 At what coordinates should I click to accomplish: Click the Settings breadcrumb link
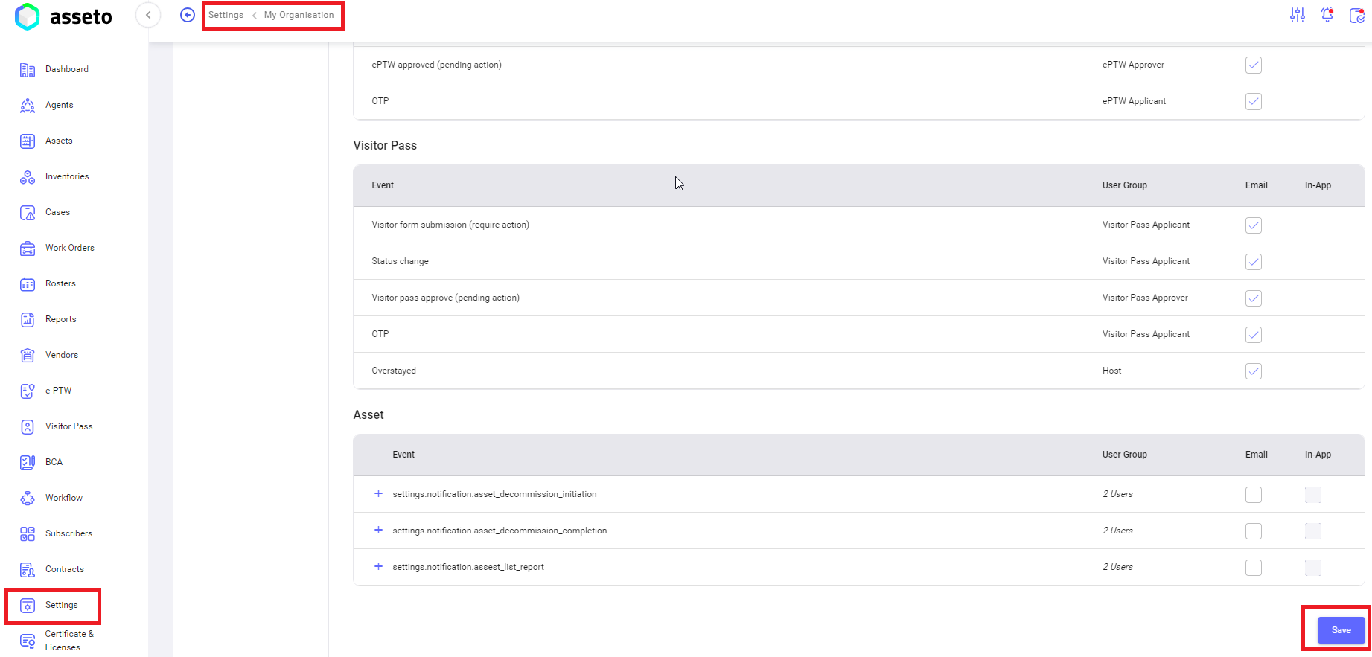click(226, 15)
